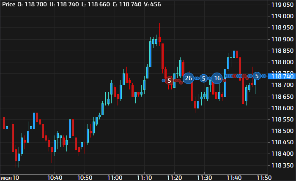Screen dimensions: 296x181
Task: Click the 118 500 price axis label
Action: coord(282,131)
